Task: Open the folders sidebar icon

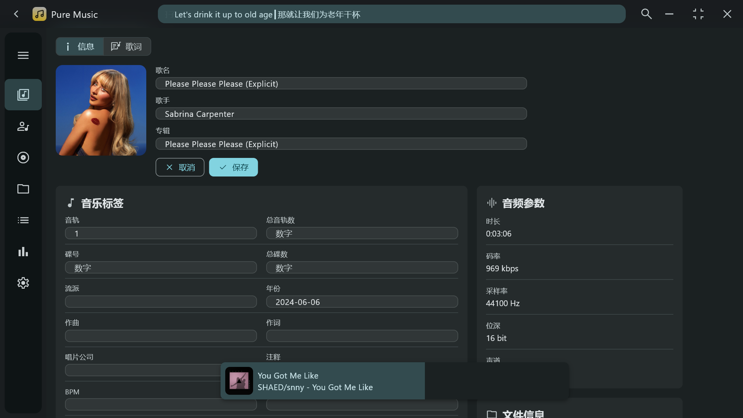Action: 23,189
